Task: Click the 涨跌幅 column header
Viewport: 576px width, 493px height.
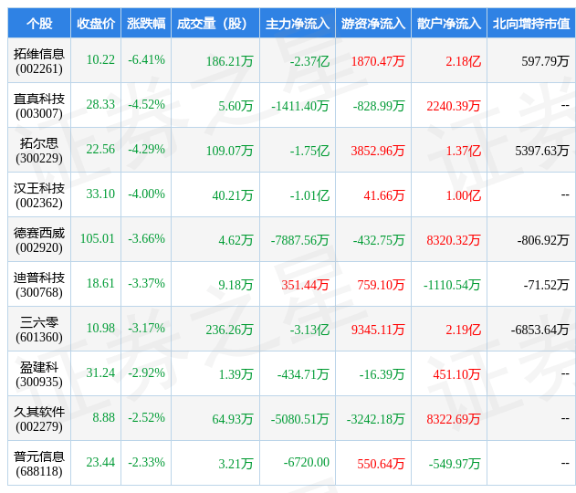Action: (146, 24)
